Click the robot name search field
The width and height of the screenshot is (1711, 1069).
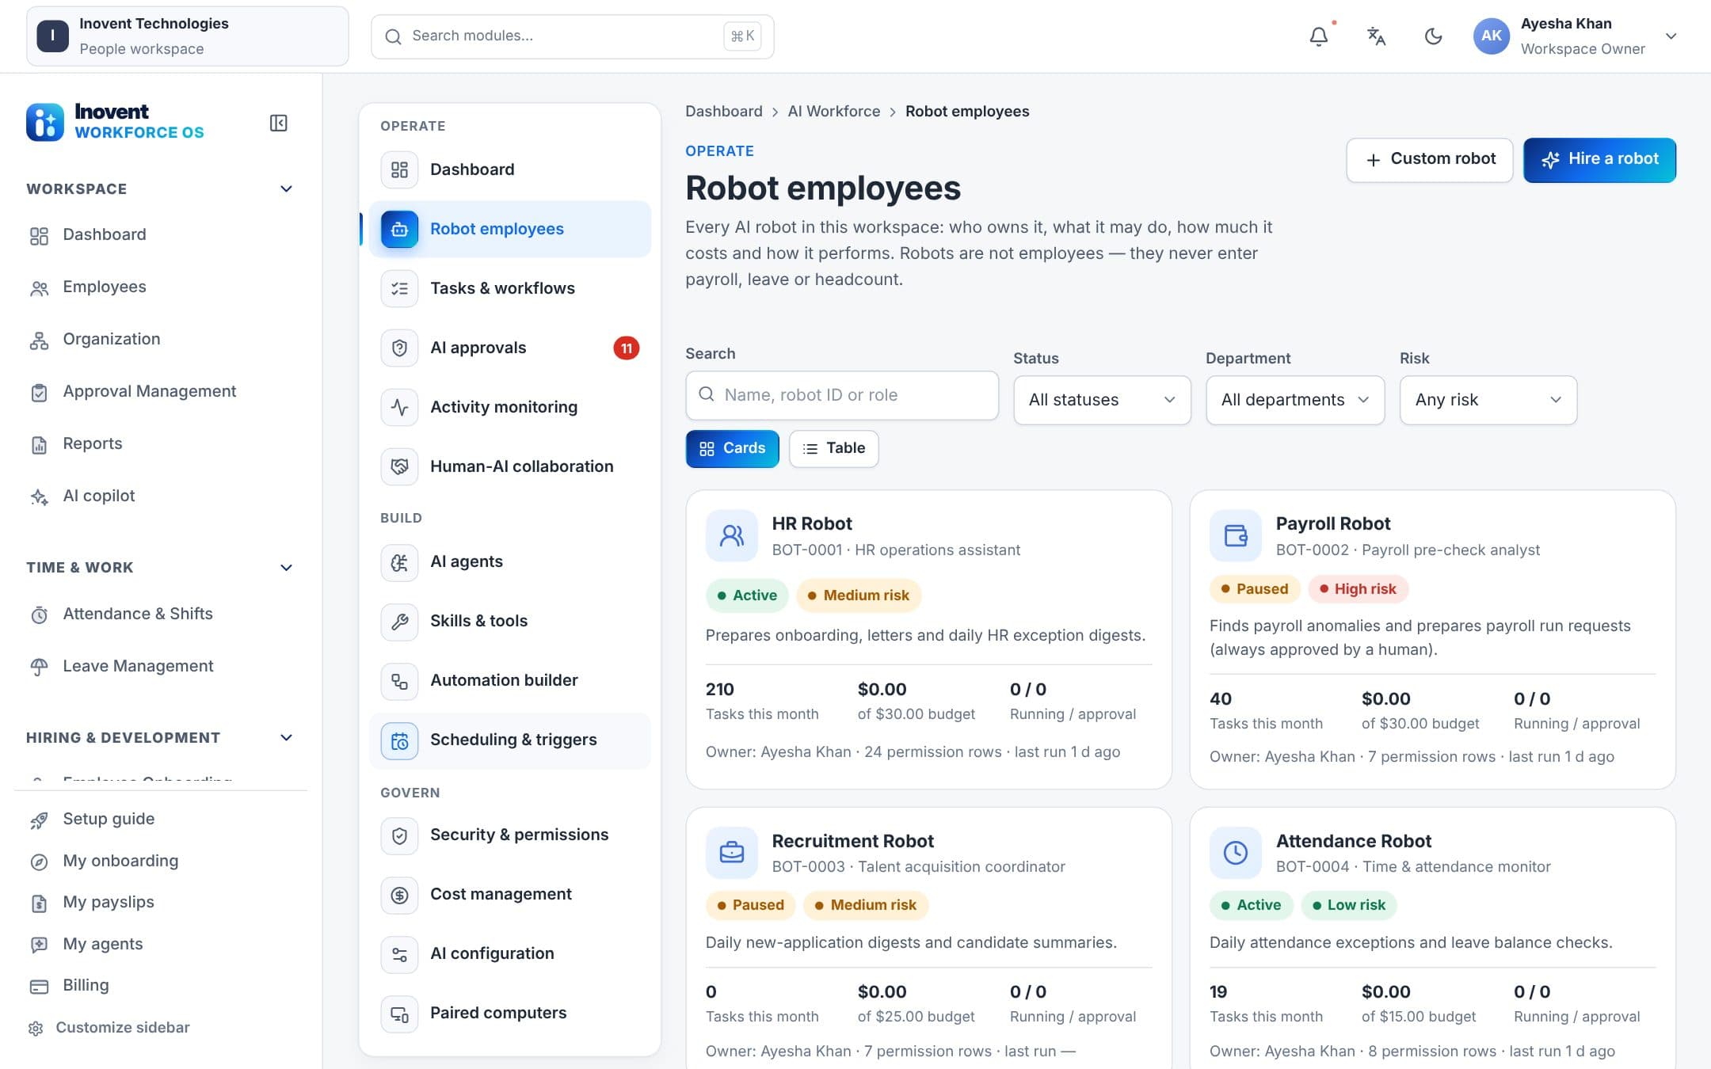pos(841,395)
